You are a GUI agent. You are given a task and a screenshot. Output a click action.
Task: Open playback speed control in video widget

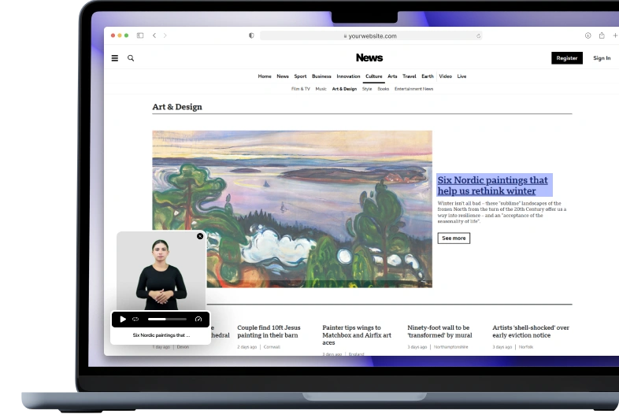coord(198,319)
